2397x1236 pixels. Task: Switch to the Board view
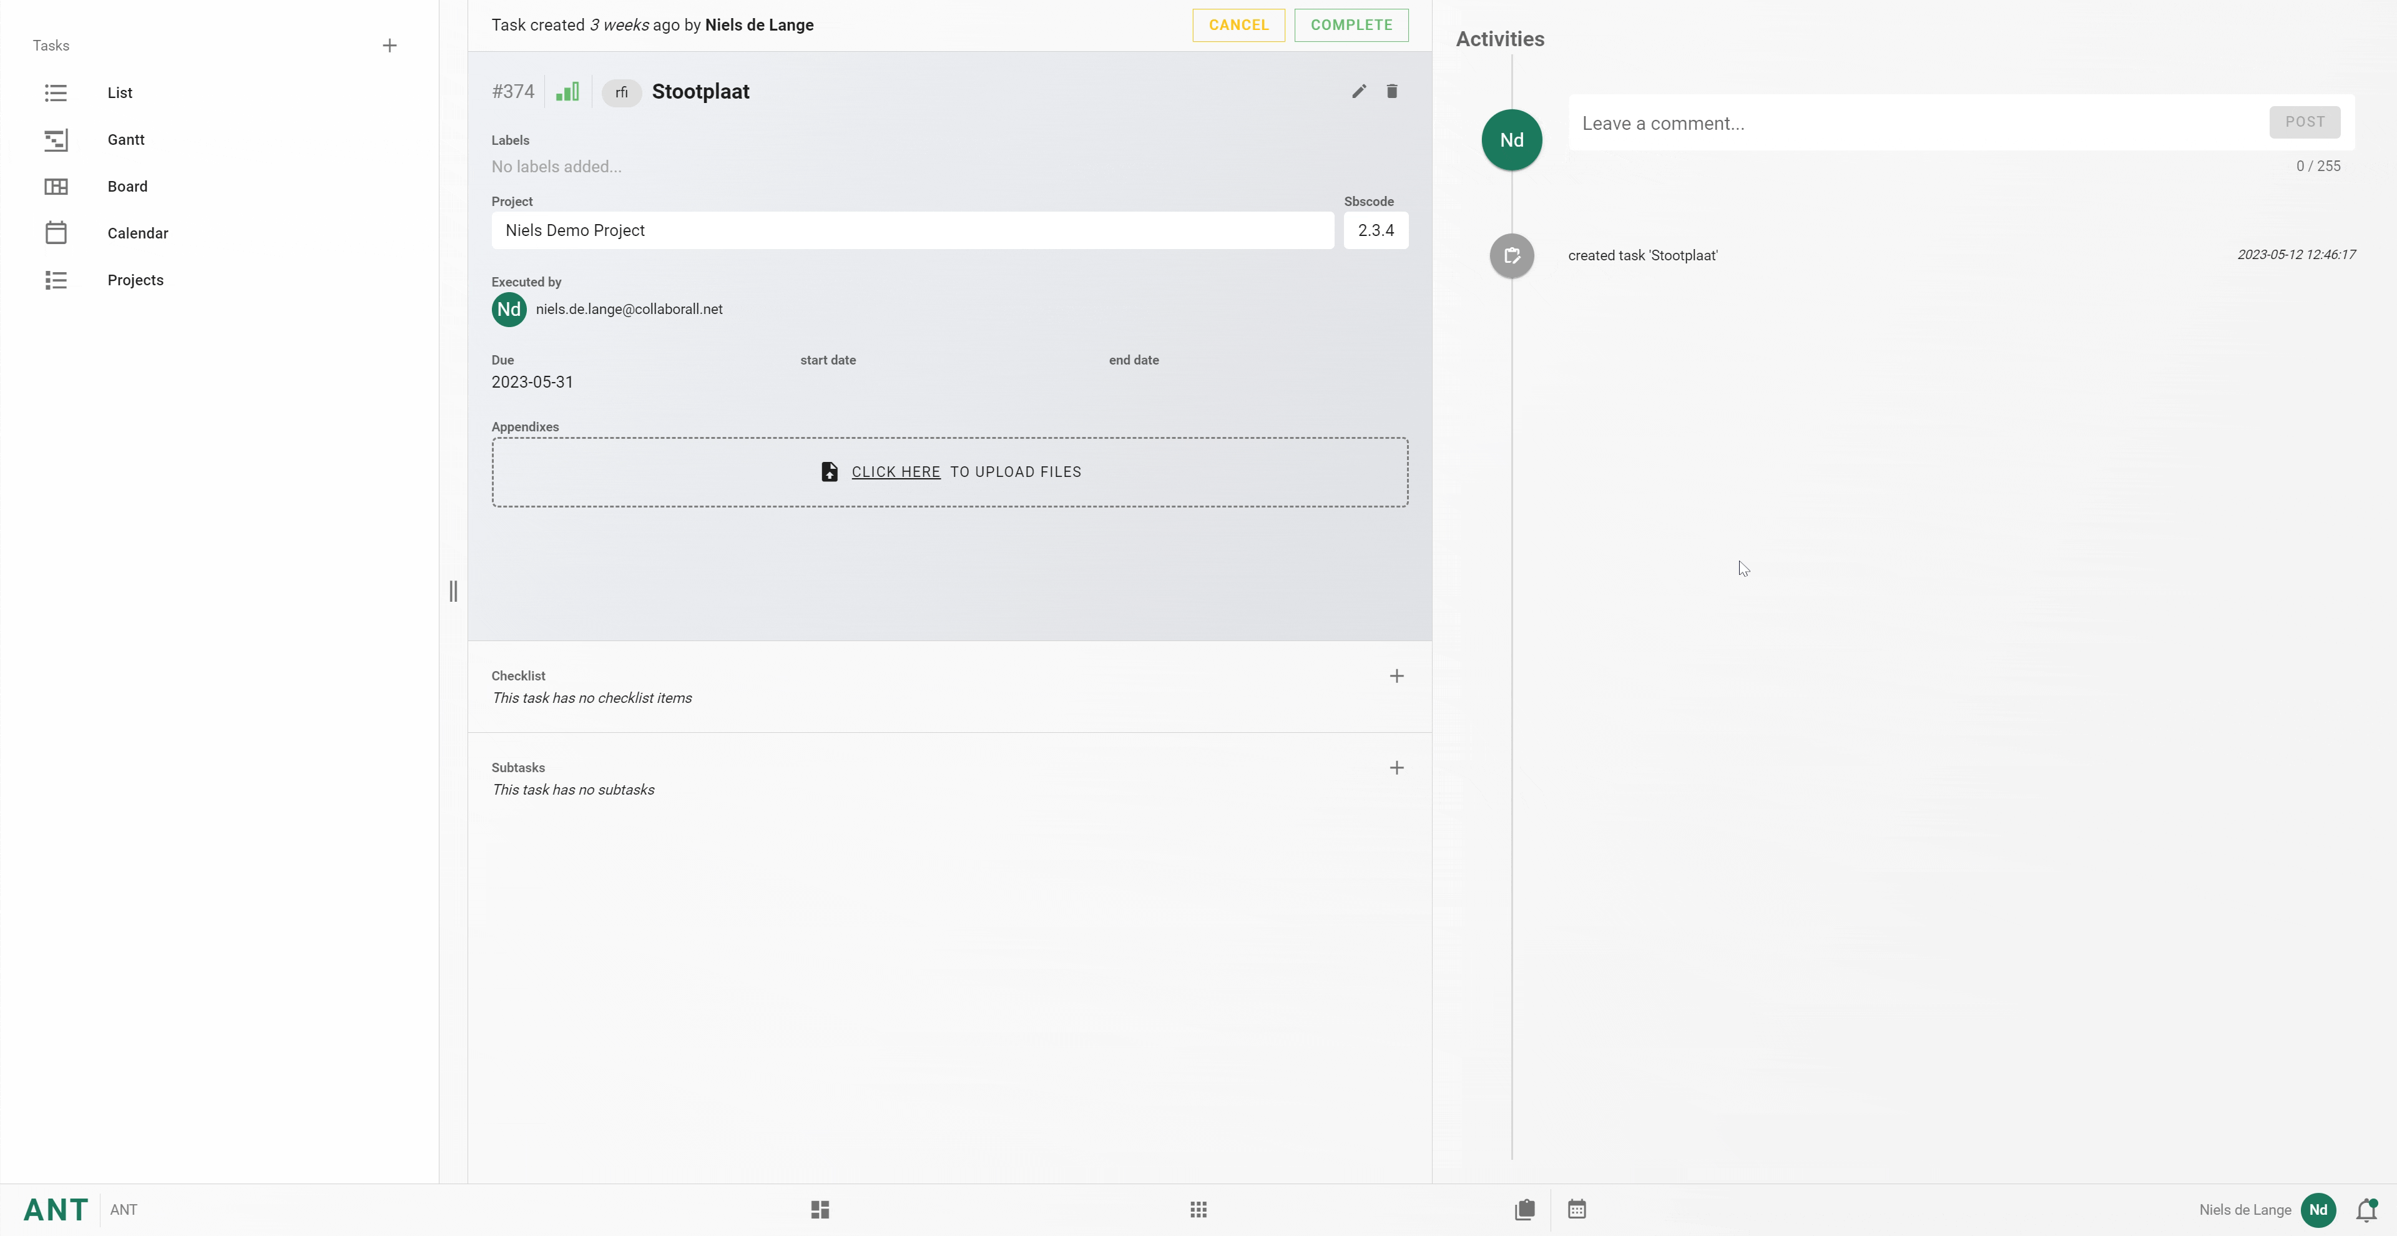[x=127, y=186]
